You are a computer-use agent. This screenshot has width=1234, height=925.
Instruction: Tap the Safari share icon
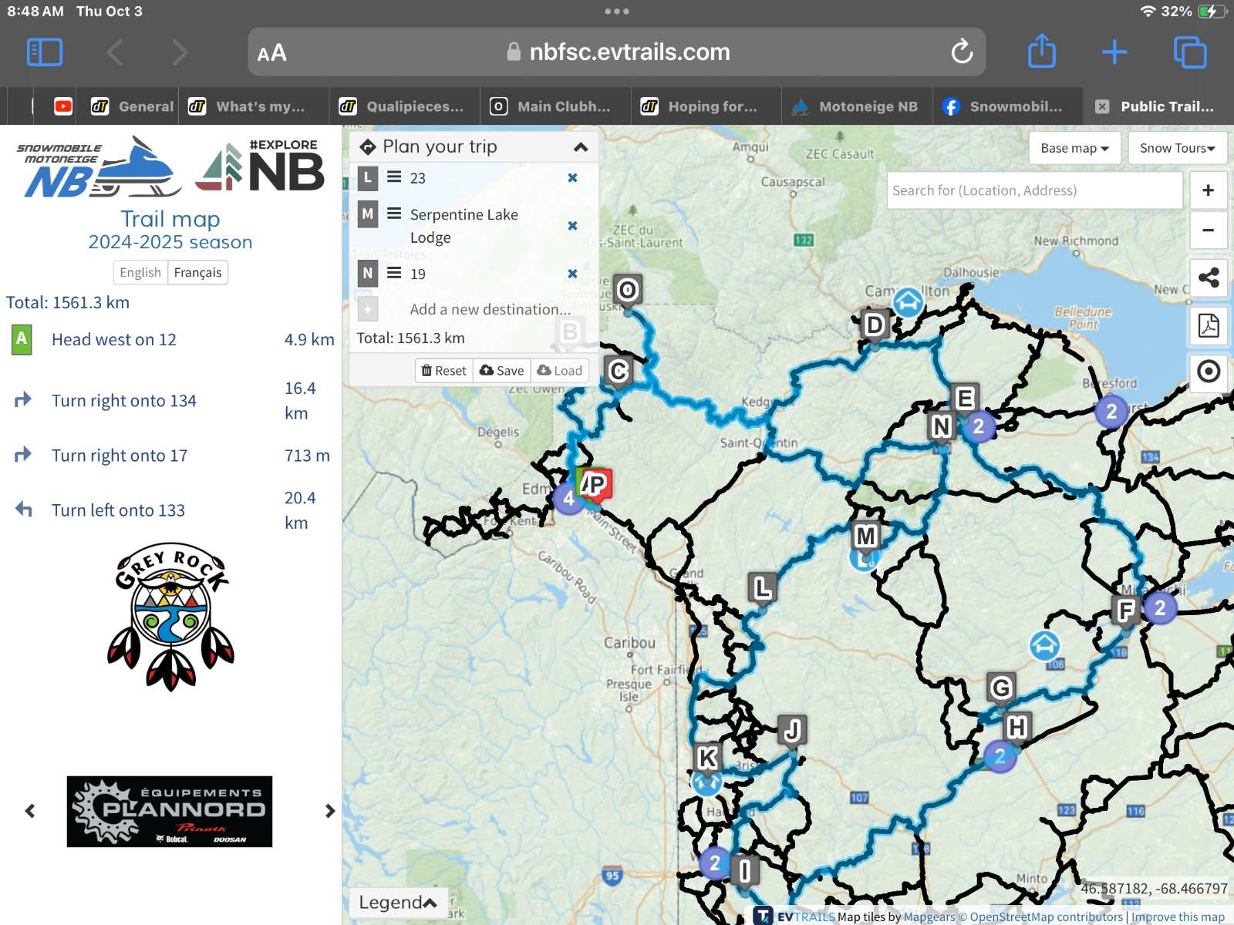click(1042, 52)
